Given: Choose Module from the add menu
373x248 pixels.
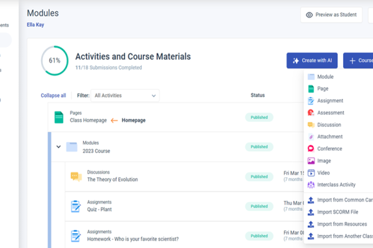Looking at the screenshot, I should (x=325, y=77).
